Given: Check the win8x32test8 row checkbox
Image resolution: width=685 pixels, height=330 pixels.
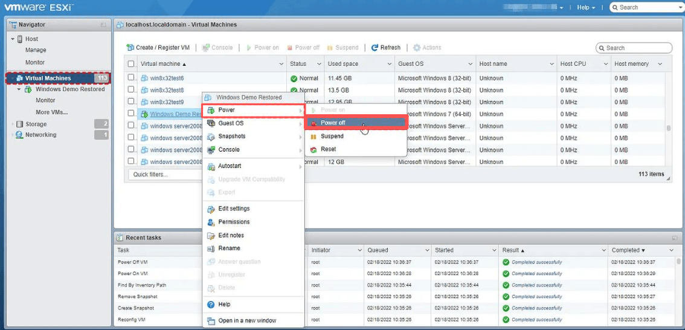Looking at the screenshot, I should click(x=131, y=89).
